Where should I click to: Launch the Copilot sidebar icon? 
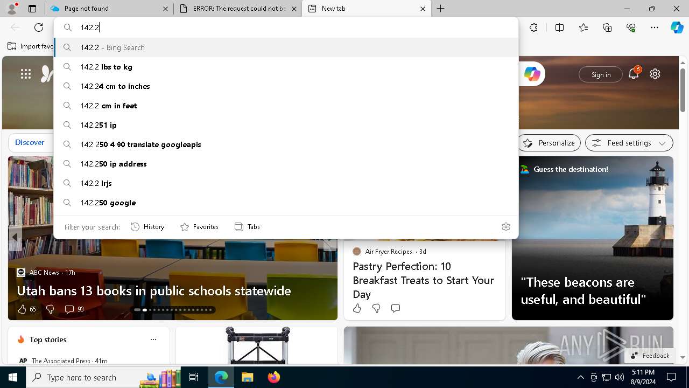click(x=677, y=27)
